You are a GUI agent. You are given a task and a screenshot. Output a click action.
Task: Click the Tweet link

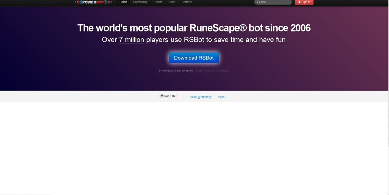coord(221,97)
